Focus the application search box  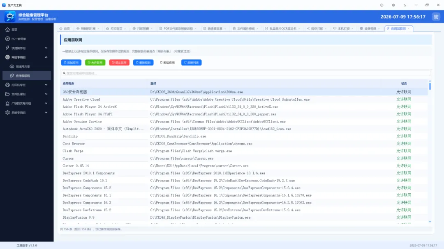(246, 73)
